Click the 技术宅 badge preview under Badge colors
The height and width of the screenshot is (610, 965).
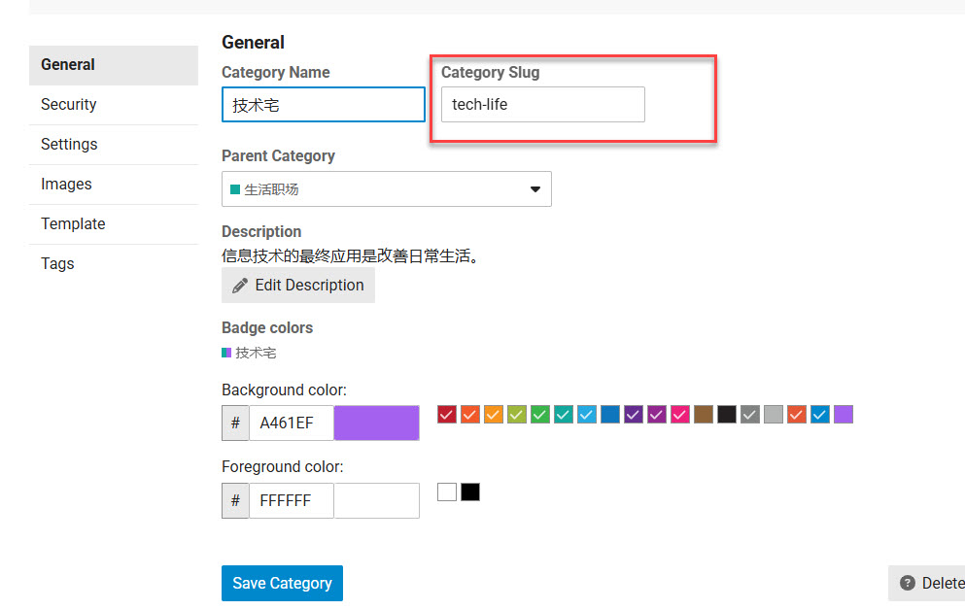pyautogui.click(x=250, y=353)
